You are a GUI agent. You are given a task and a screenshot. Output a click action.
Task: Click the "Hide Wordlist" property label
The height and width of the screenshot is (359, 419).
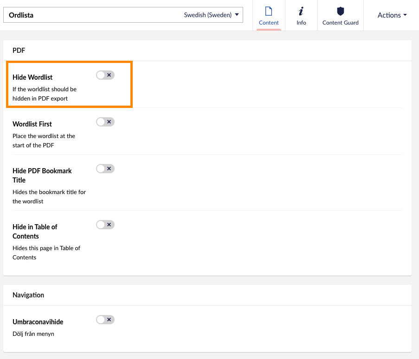[x=32, y=77]
